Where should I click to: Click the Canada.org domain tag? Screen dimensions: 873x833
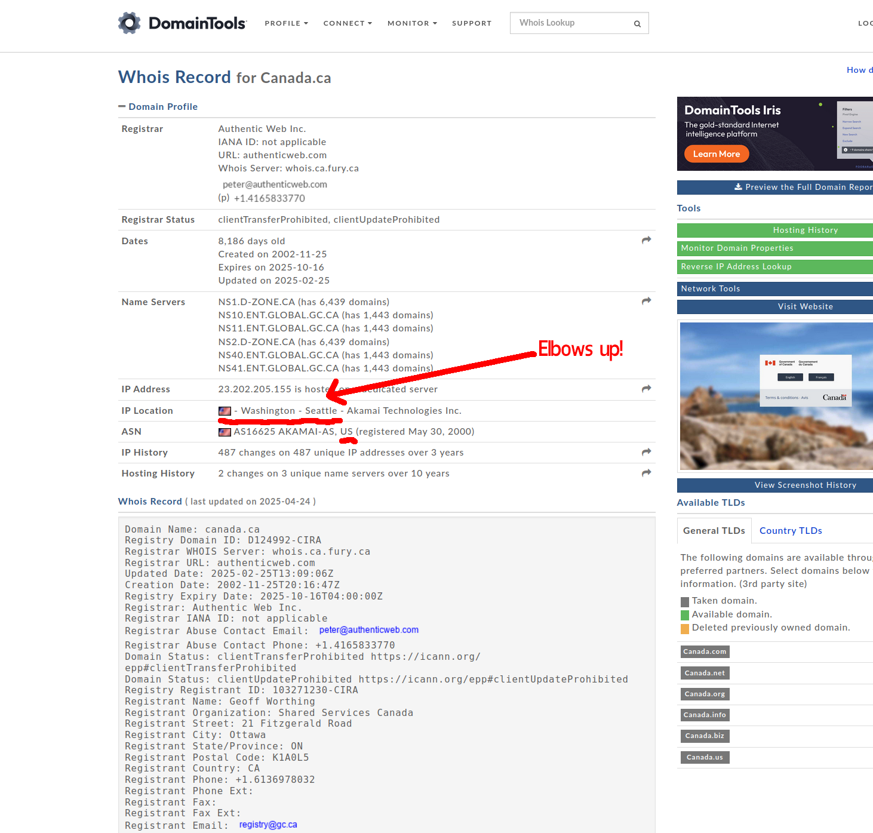[x=705, y=694]
